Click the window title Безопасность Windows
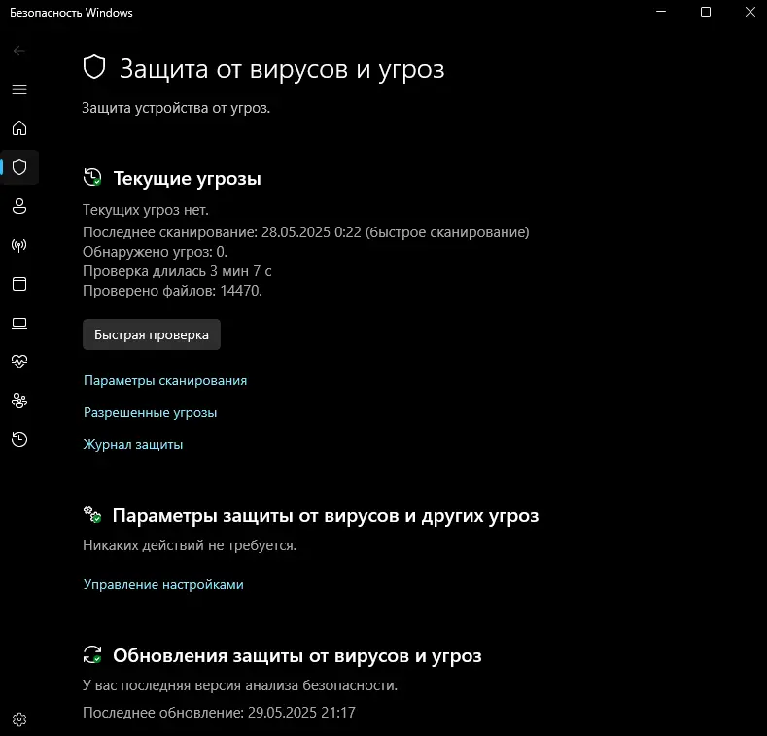Viewport: 767px width, 736px height. (x=71, y=13)
